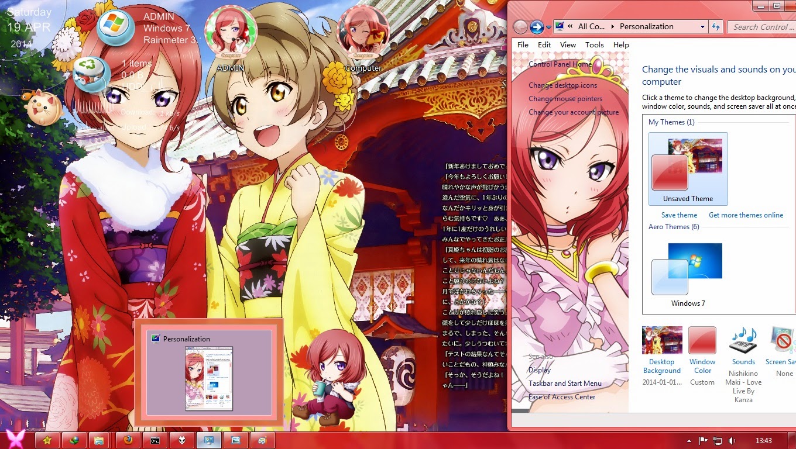Select the active Personalization taskbar button

click(x=209, y=440)
